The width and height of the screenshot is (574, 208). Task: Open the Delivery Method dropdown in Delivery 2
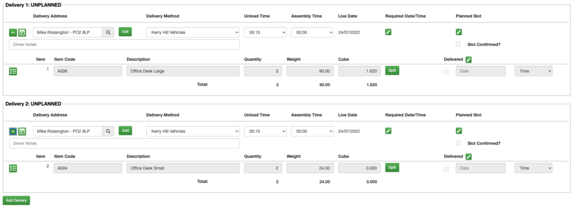coord(193,131)
